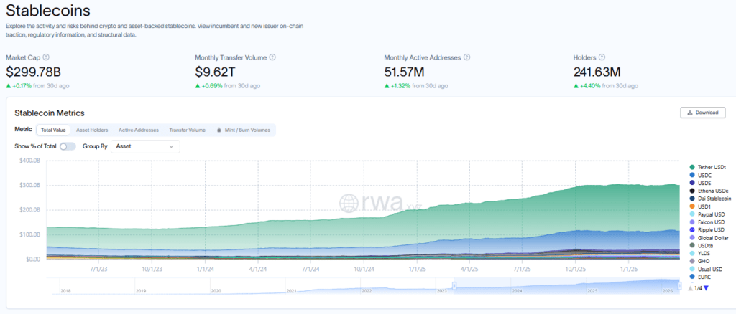This screenshot has height=314, width=736.
Task: Click the Monthly Transfer Volume help icon
Action: click(x=272, y=57)
